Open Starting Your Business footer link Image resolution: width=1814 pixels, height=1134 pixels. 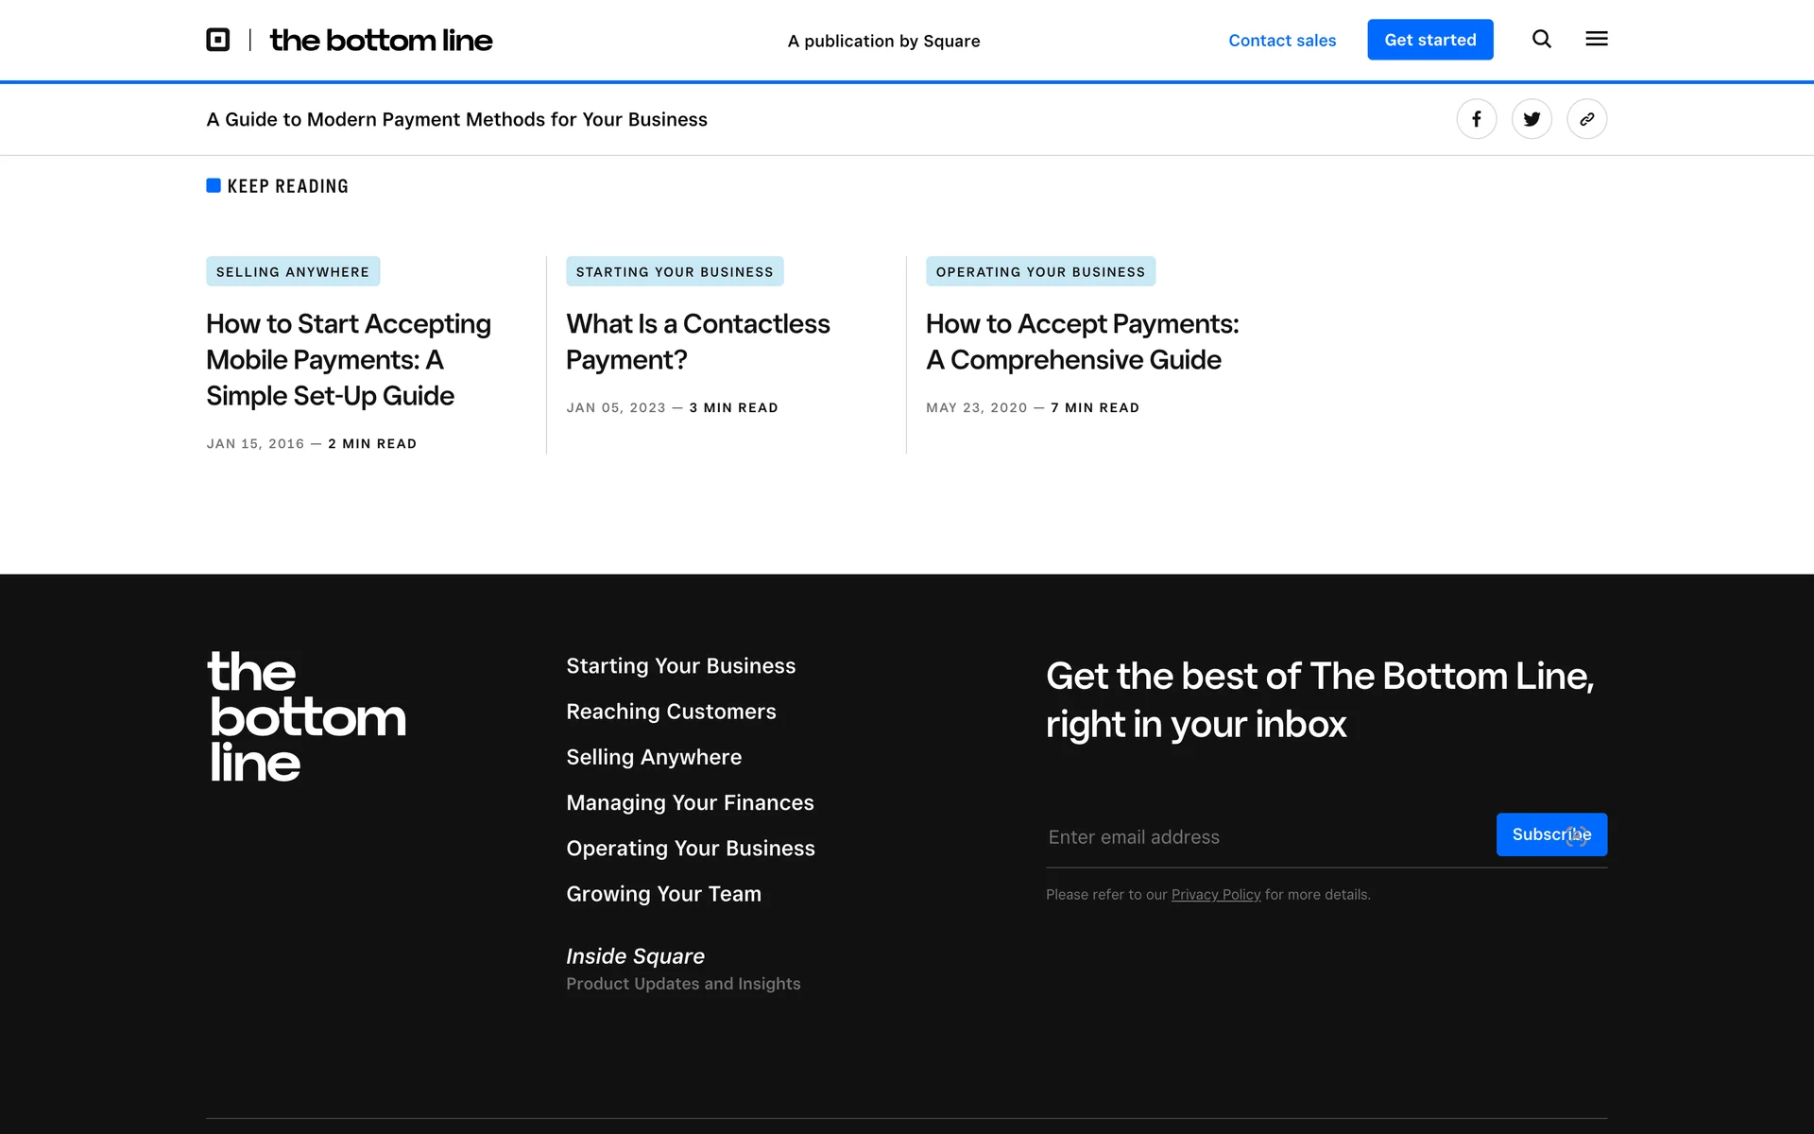(680, 666)
